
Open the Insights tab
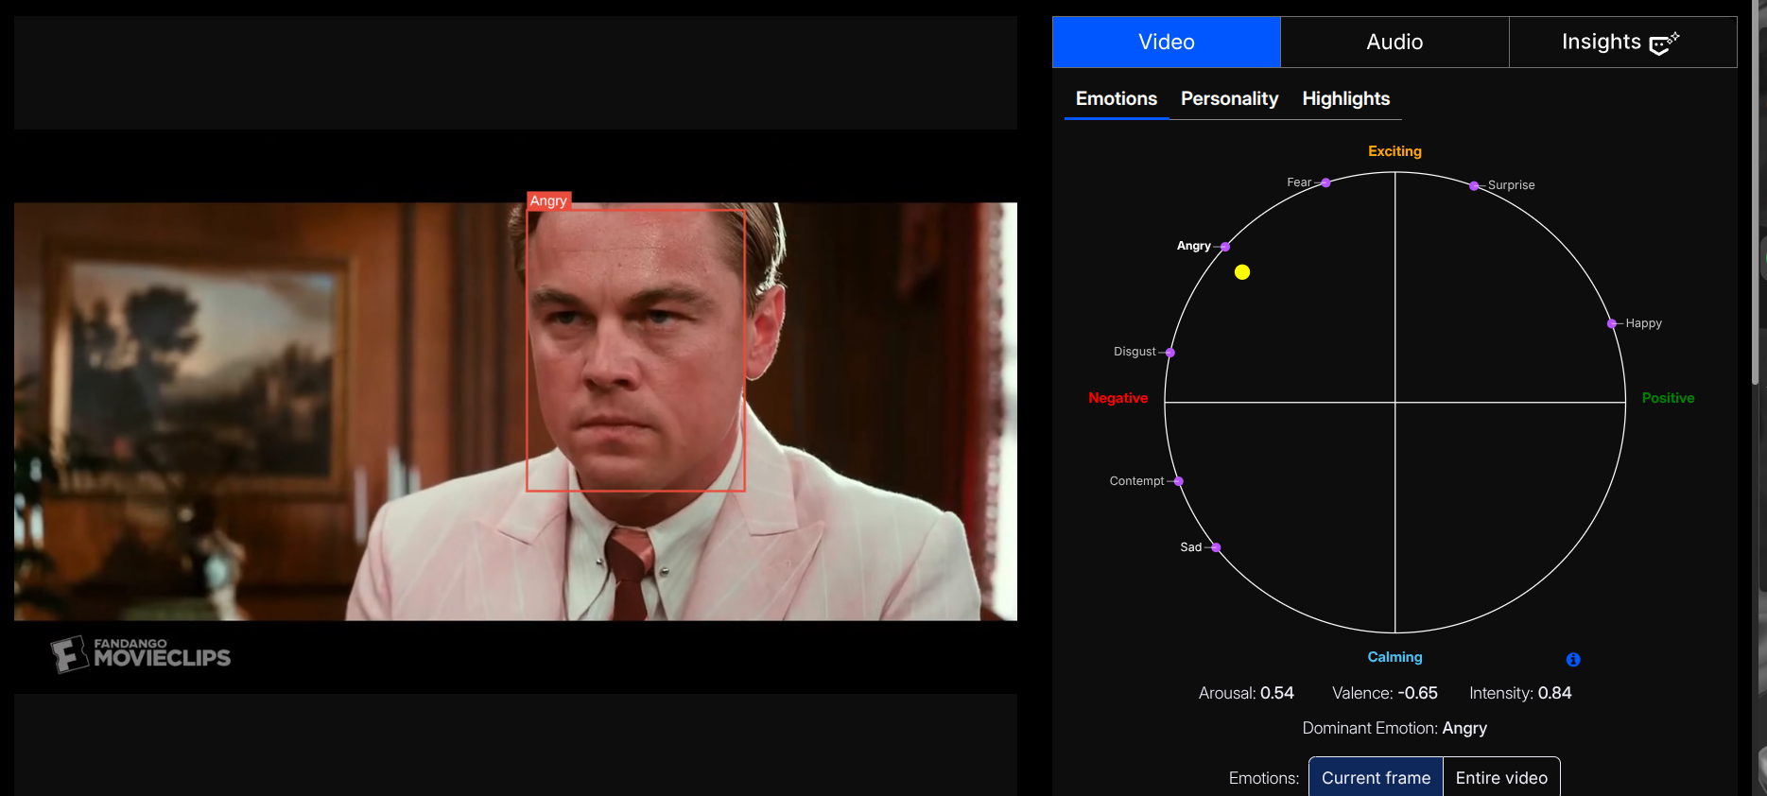[1622, 42]
